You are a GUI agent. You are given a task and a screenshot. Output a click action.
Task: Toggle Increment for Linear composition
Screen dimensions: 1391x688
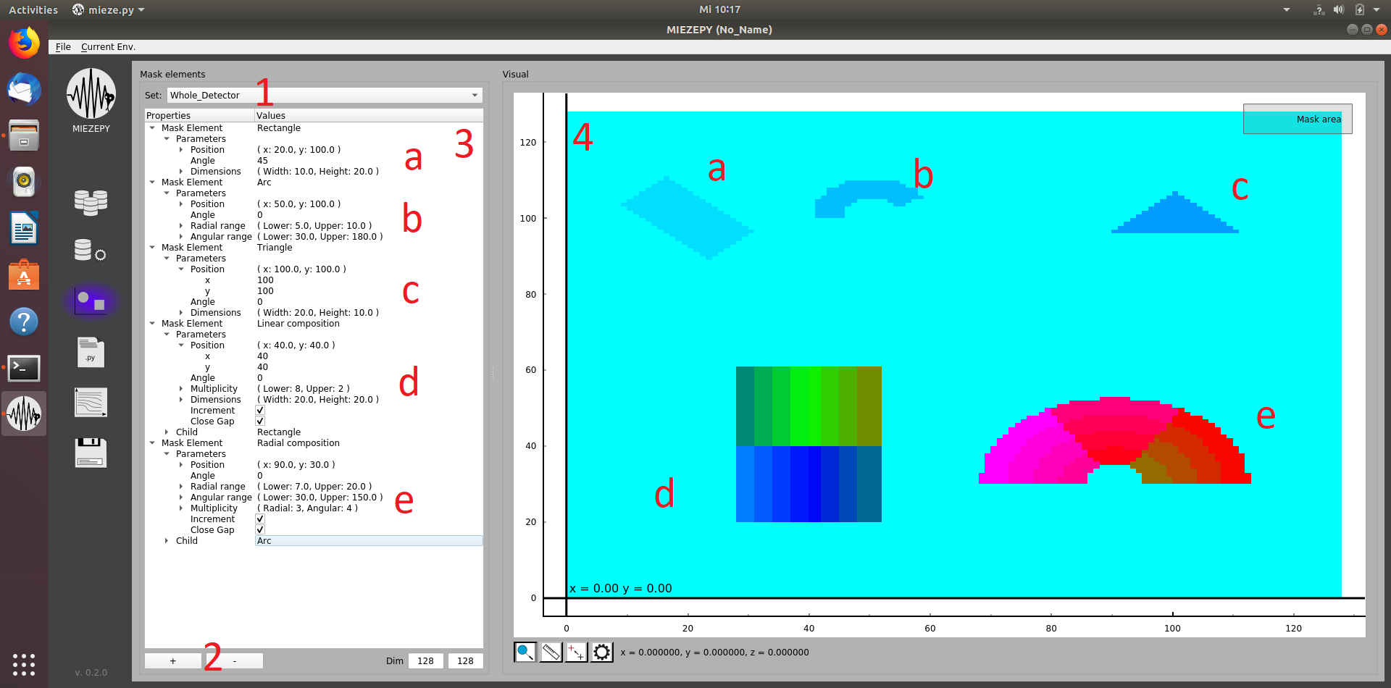click(260, 410)
